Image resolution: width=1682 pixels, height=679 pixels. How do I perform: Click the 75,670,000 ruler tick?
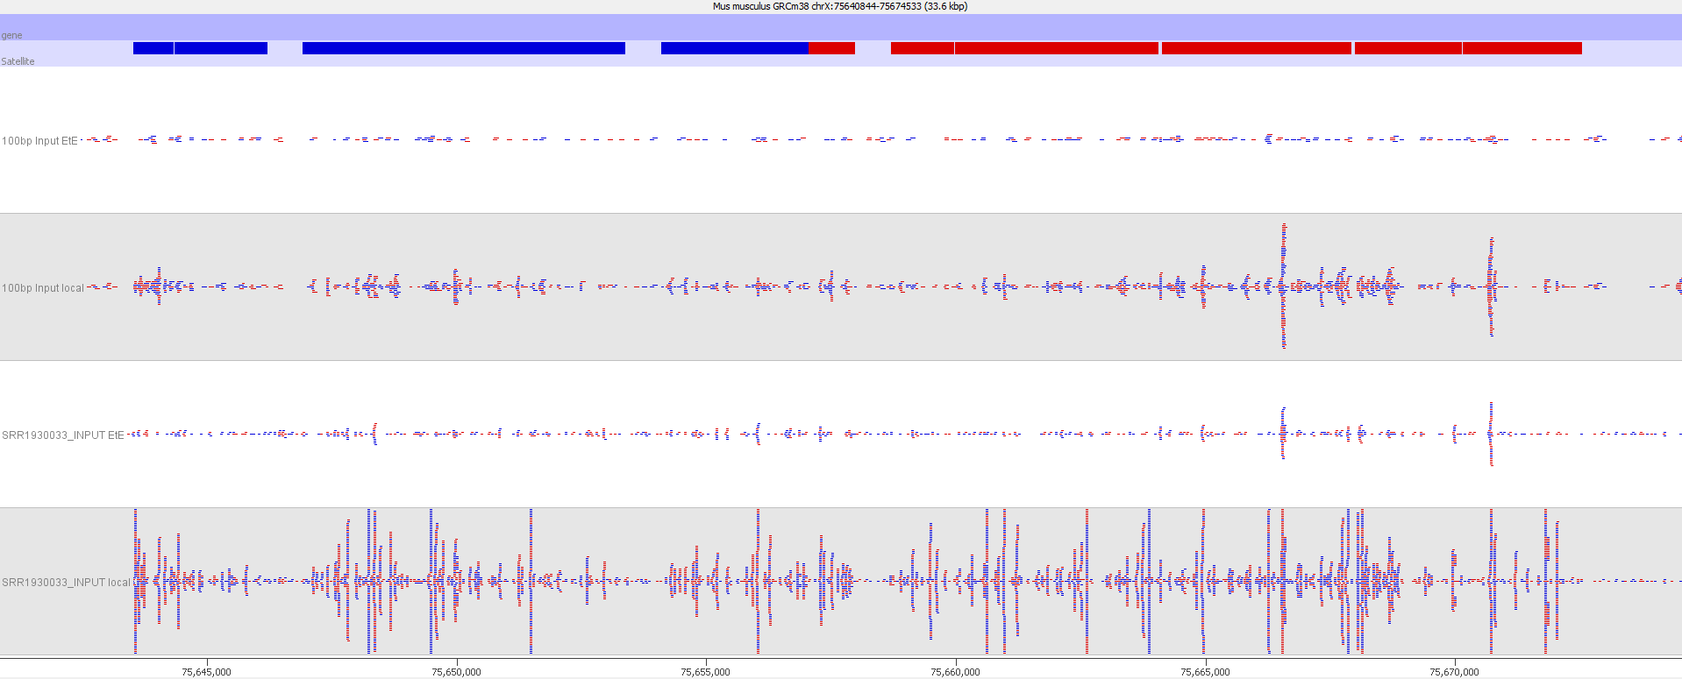1456,661
